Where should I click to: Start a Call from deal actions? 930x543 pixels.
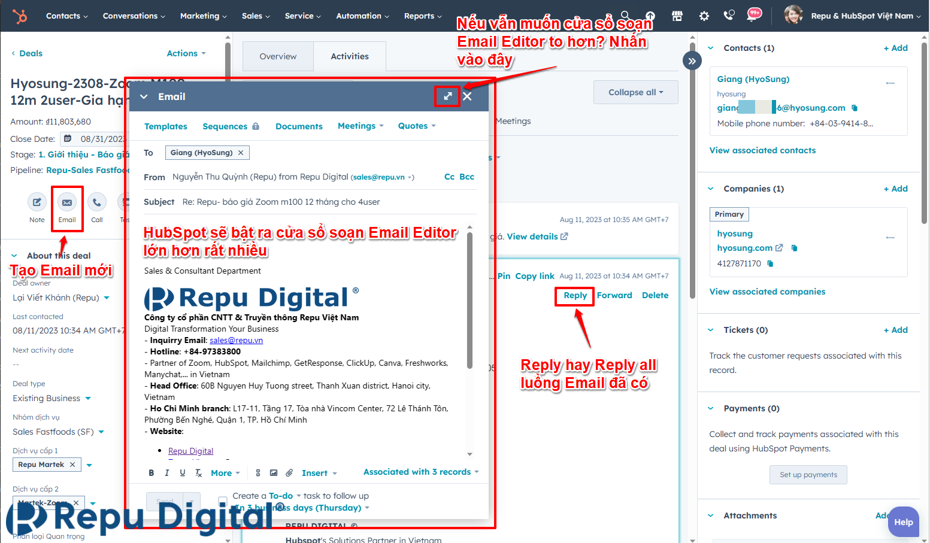(97, 202)
